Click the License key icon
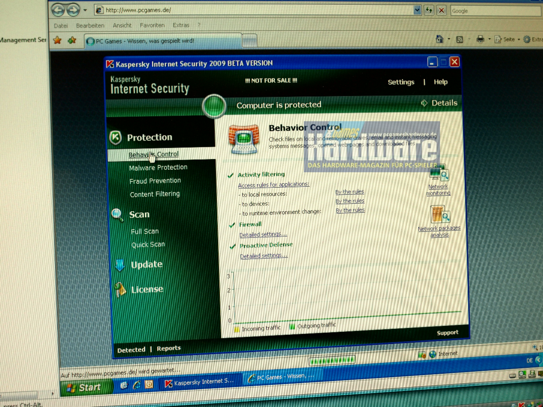543x407 pixels. 120,290
